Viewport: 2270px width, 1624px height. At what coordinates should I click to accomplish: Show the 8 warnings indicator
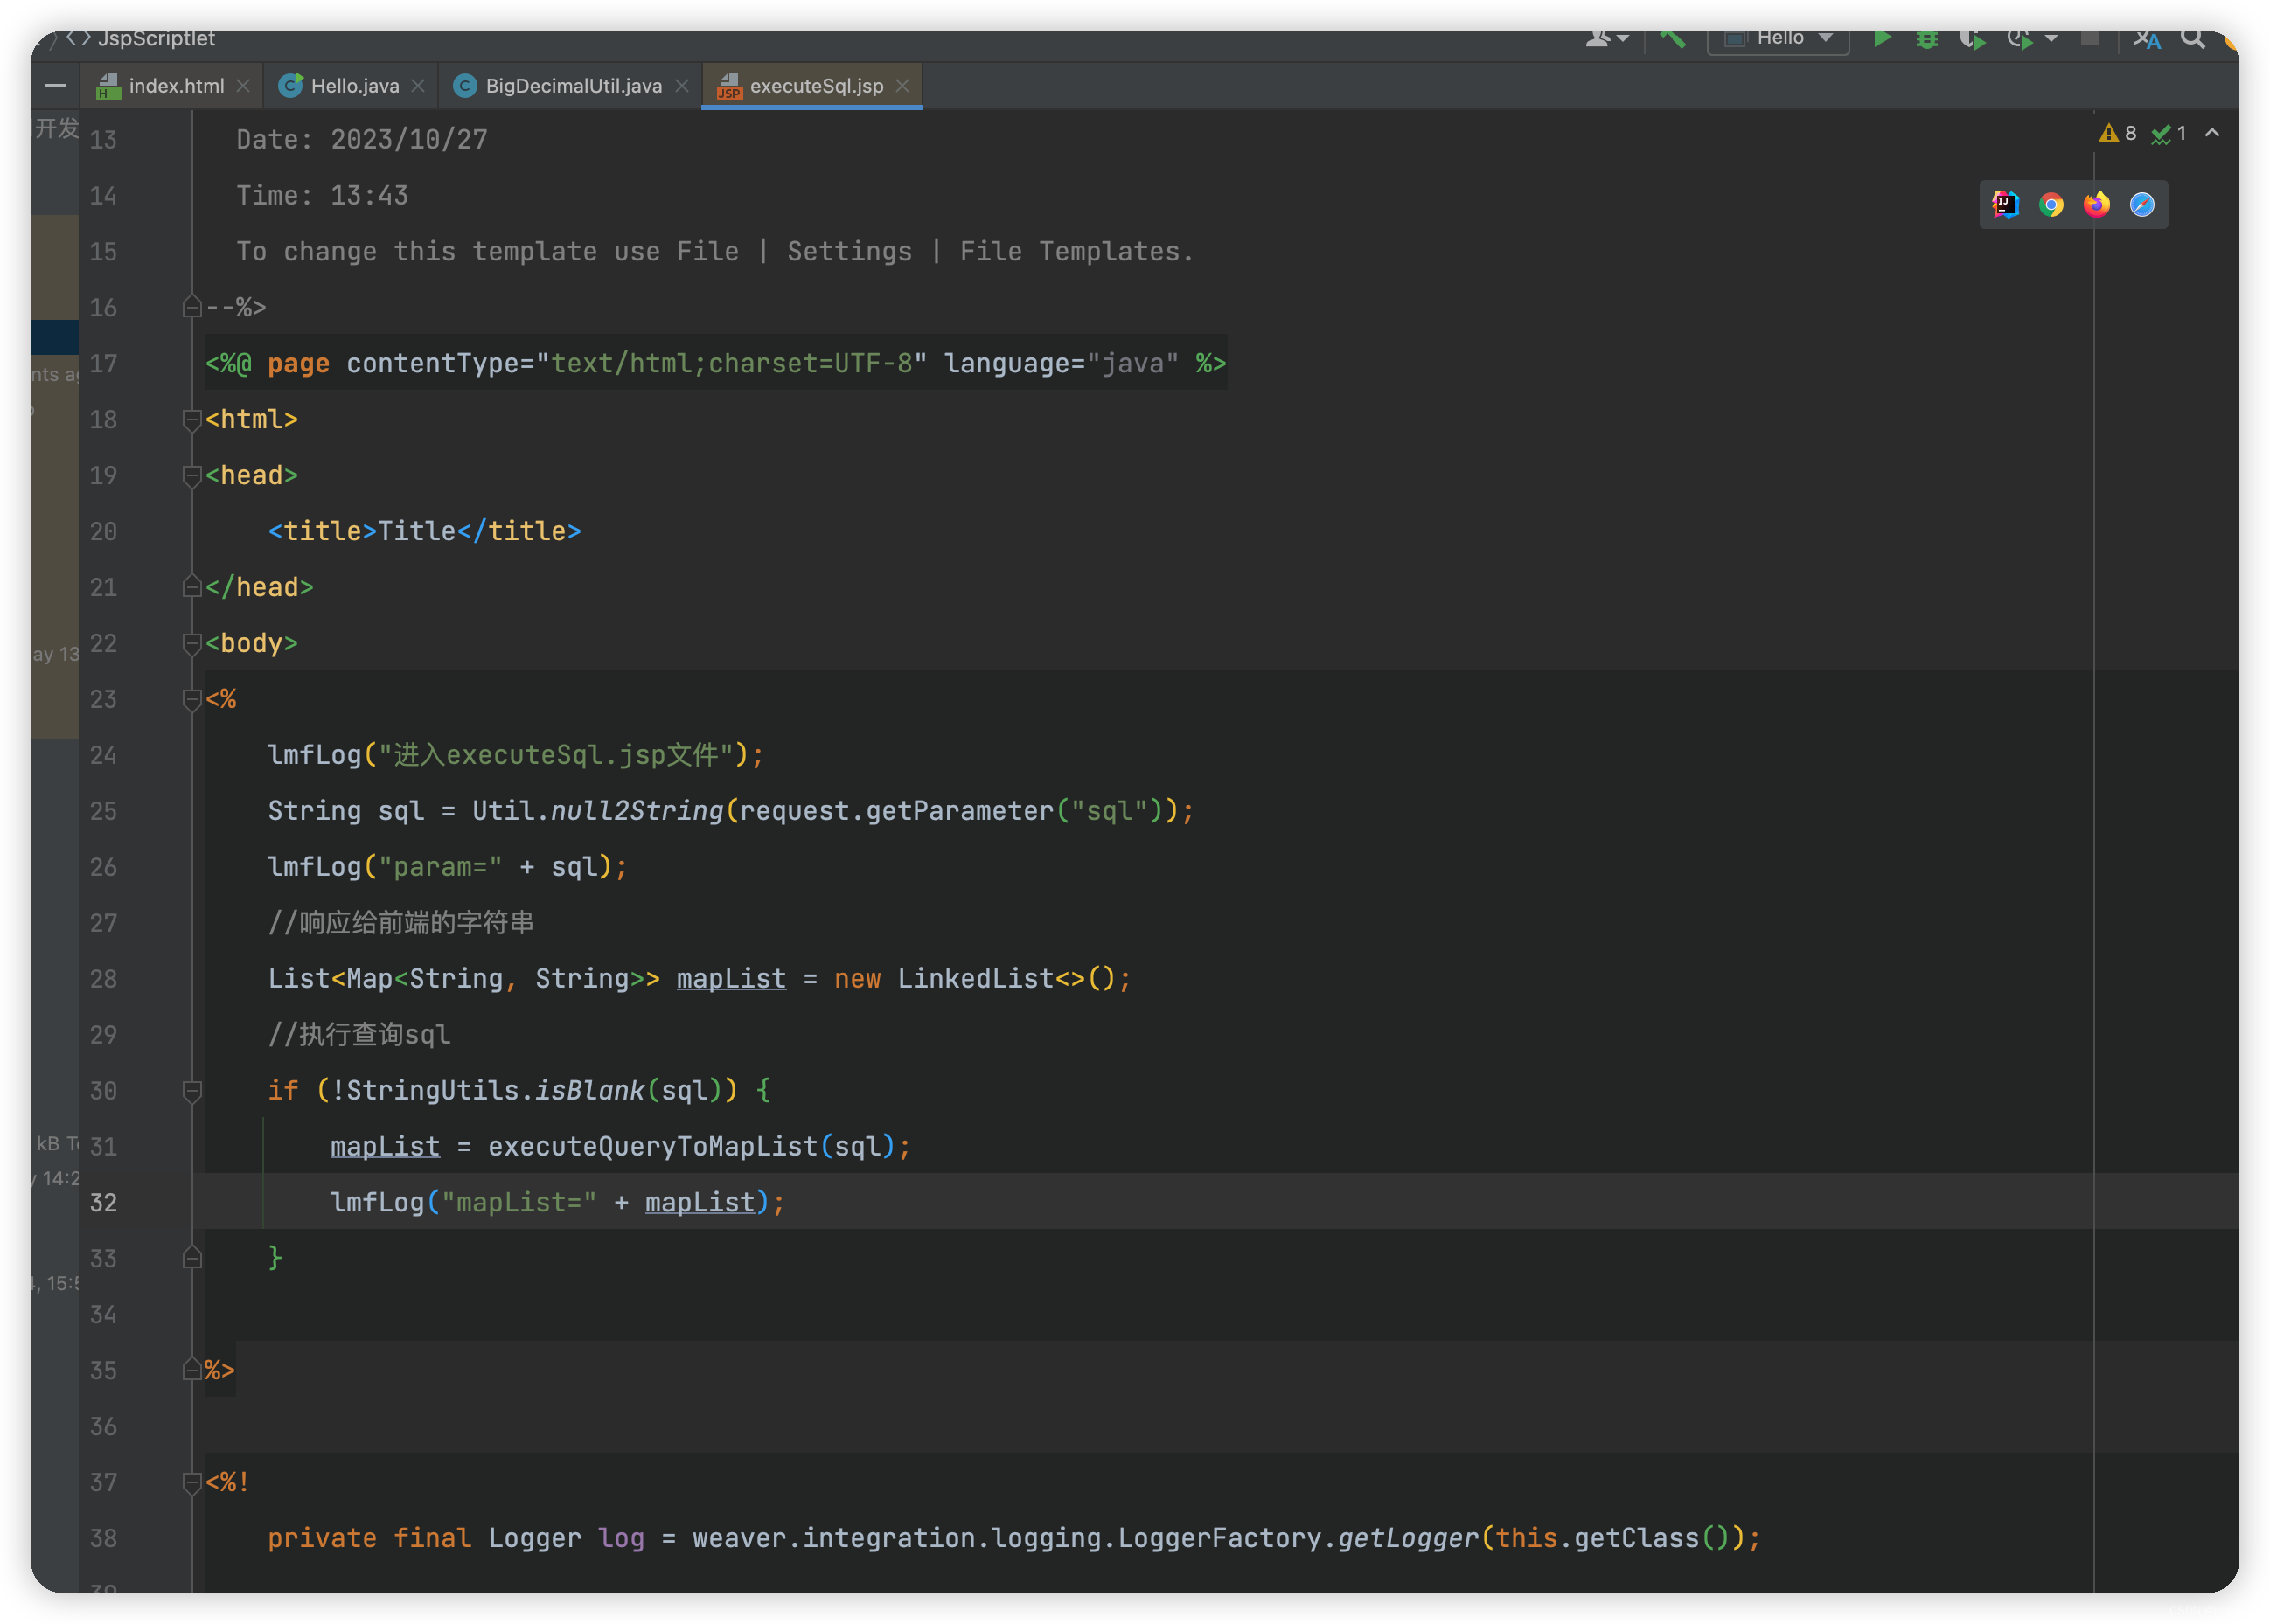(2117, 133)
